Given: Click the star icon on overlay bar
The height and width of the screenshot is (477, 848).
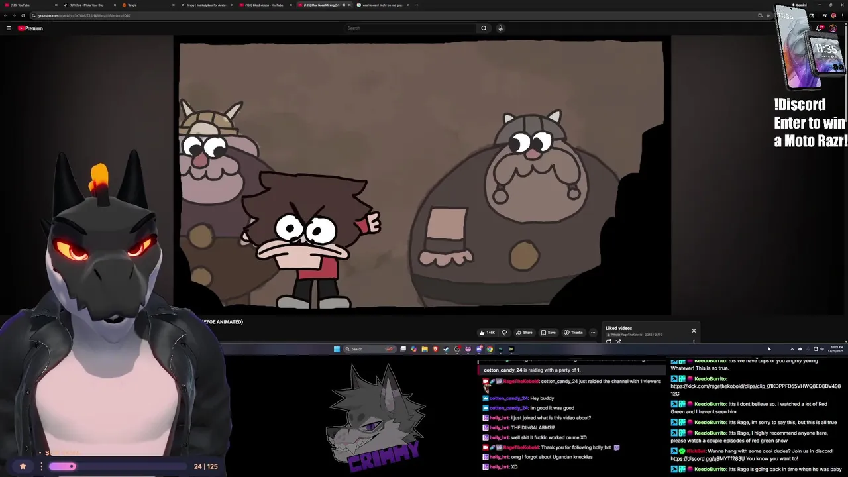Looking at the screenshot, I should [23, 466].
